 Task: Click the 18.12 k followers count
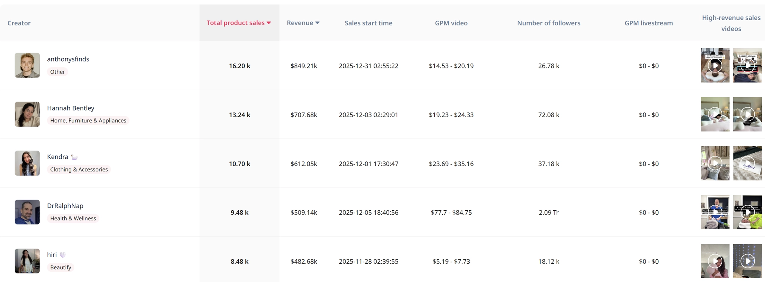pyautogui.click(x=549, y=261)
